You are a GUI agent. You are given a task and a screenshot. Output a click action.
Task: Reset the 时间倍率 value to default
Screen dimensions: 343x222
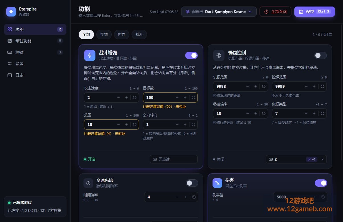click(194, 197)
